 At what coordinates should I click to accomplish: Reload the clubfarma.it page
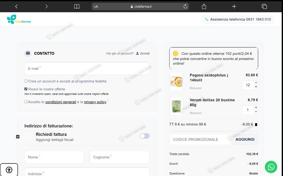pyautogui.click(x=185, y=6)
